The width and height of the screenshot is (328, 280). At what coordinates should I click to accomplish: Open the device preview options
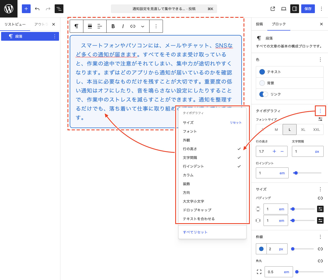pos(284,9)
